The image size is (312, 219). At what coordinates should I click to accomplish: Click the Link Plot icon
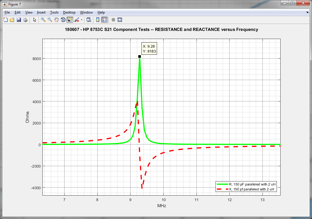(88, 20)
